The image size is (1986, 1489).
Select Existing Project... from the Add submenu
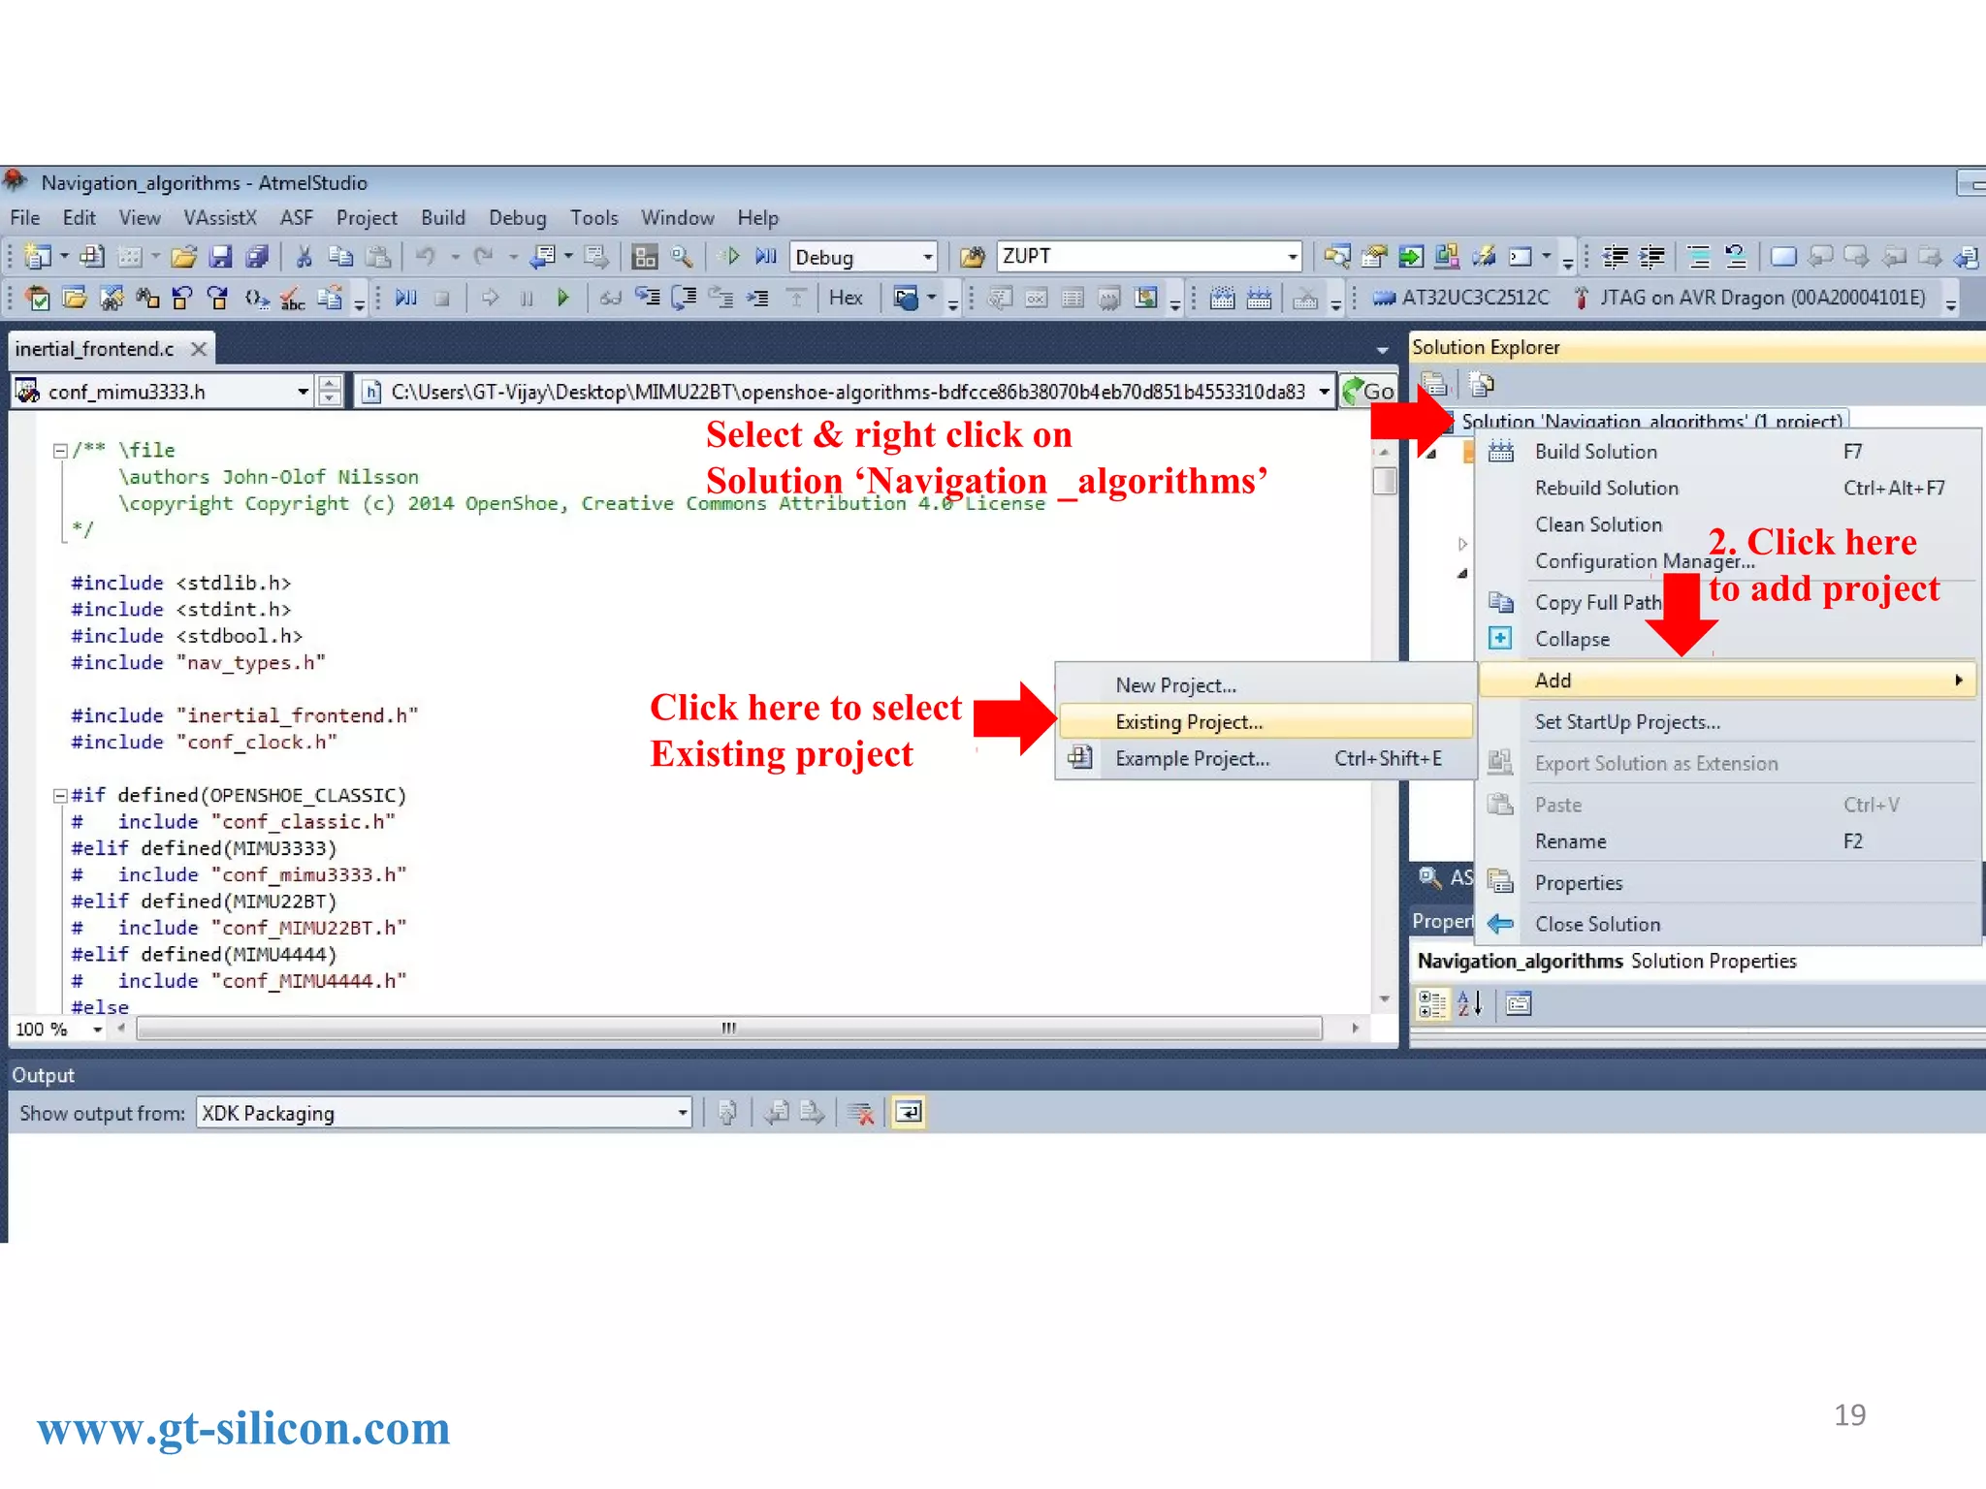tap(1265, 722)
